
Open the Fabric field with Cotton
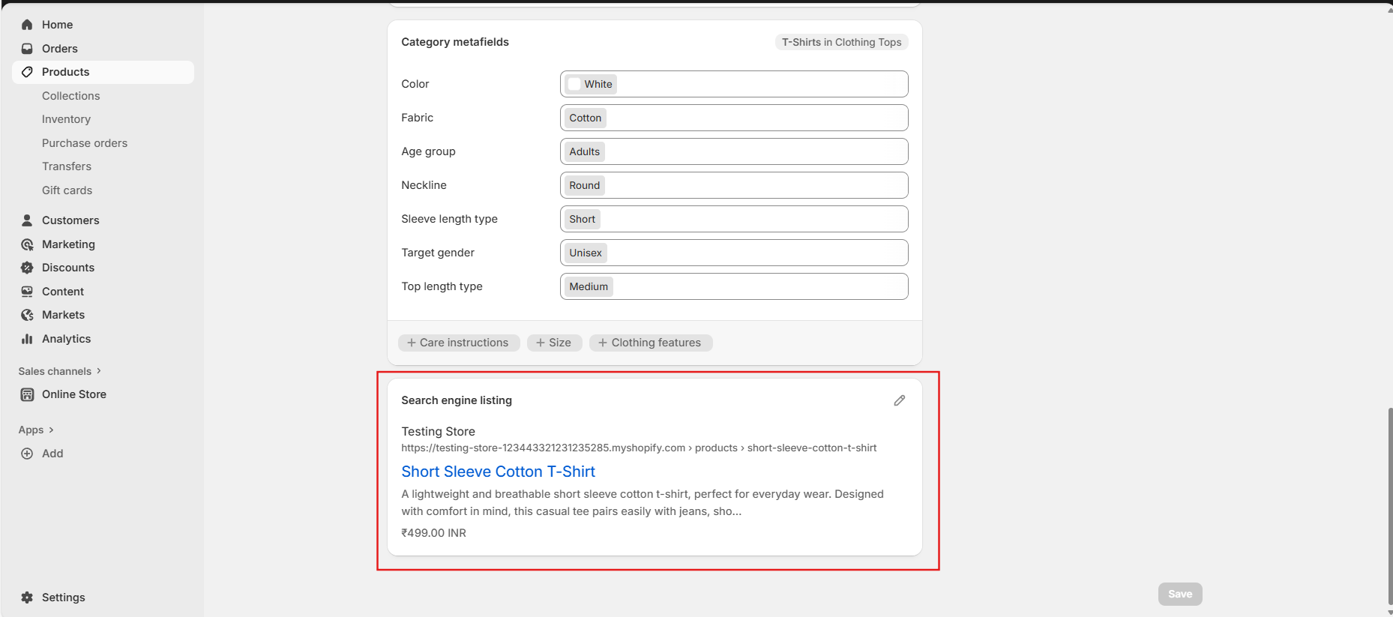pos(733,118)
